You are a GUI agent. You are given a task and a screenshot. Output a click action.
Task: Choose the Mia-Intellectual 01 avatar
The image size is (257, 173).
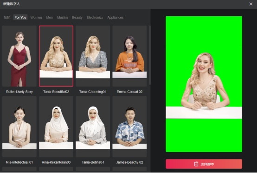[x=19, y=126]
